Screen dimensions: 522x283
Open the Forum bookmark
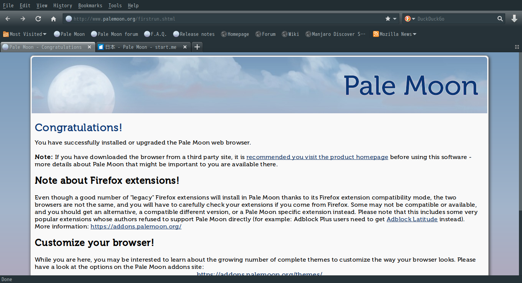tap(266, 34)
